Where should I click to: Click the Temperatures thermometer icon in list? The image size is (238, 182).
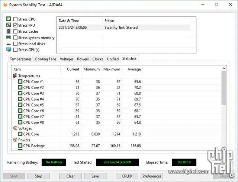pos(15,76)
